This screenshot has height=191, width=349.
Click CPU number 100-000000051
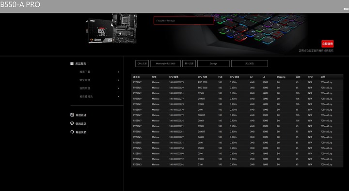click(176, 93)
